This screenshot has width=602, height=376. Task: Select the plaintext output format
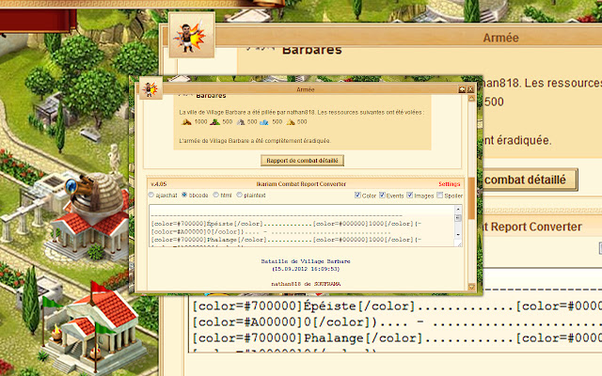click(x=239, y=195)
